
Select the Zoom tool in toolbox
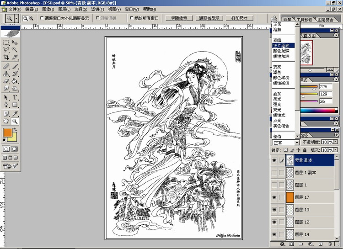[x=15, y=121]
